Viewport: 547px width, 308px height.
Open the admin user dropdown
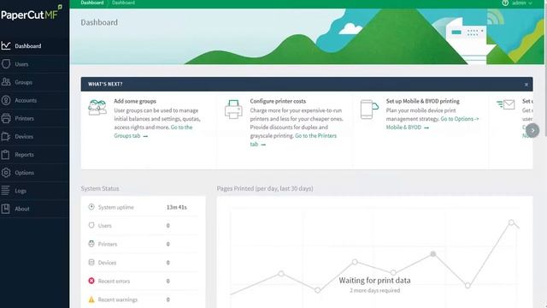coord(522,3)
